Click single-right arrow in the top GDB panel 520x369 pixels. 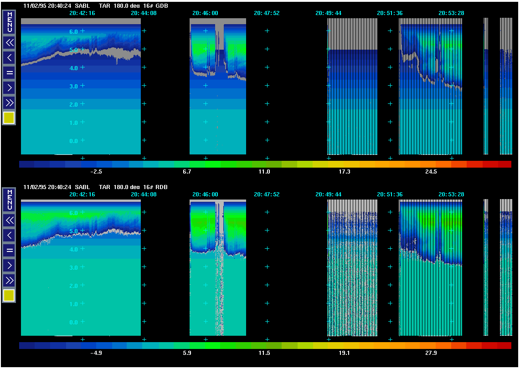click(x=9, y=87)
